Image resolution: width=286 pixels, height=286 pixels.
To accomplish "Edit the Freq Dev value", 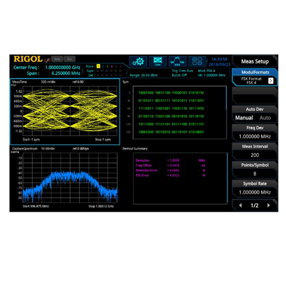I will click(x=255, y=136).
